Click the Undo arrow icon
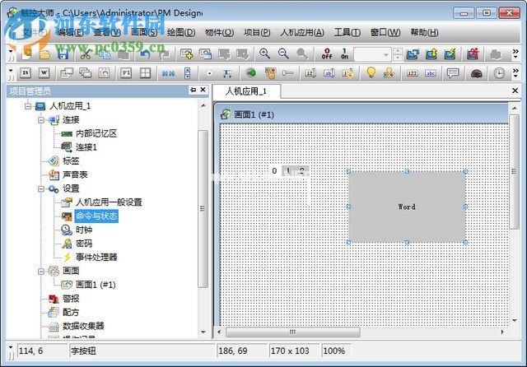This screenshot has height=367, width=527. (145, 53)
